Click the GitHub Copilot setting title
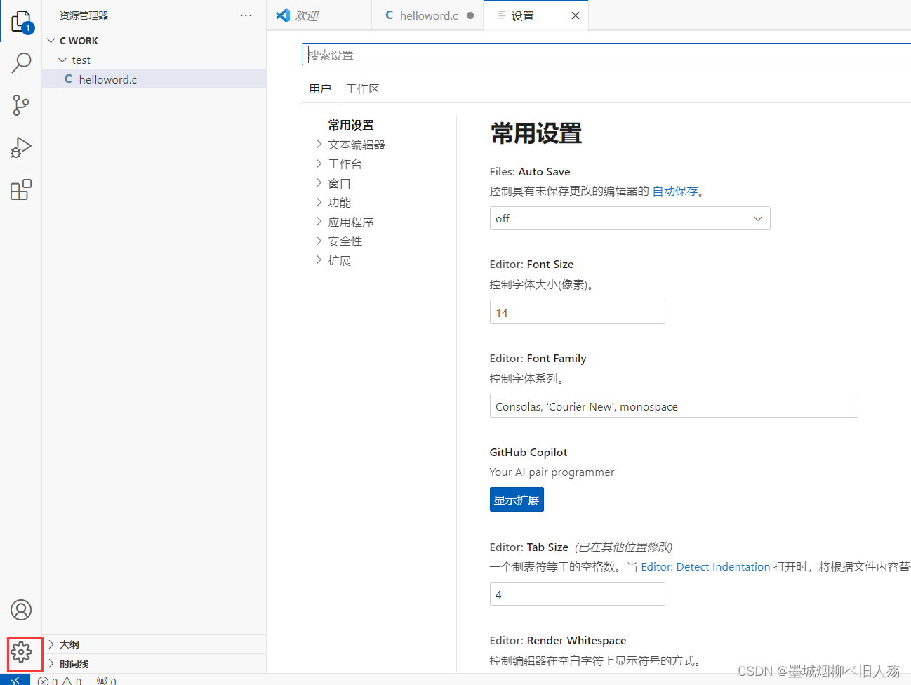The width and height of the screenshot is (911, 685). (528, 452)
